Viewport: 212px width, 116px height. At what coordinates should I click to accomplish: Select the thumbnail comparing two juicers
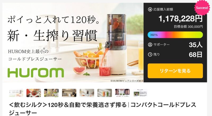122,93
